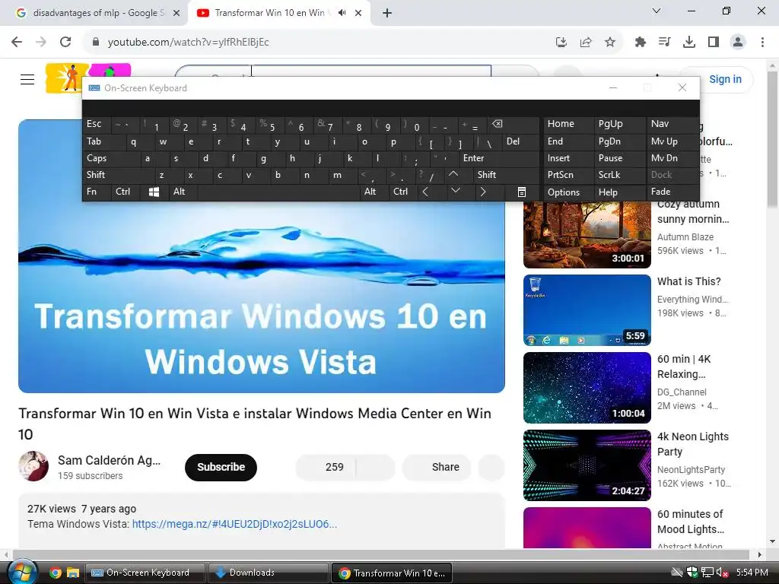Click the address bar URL
The width and height of the screenshot is (779, 584).
coord(189,43)
